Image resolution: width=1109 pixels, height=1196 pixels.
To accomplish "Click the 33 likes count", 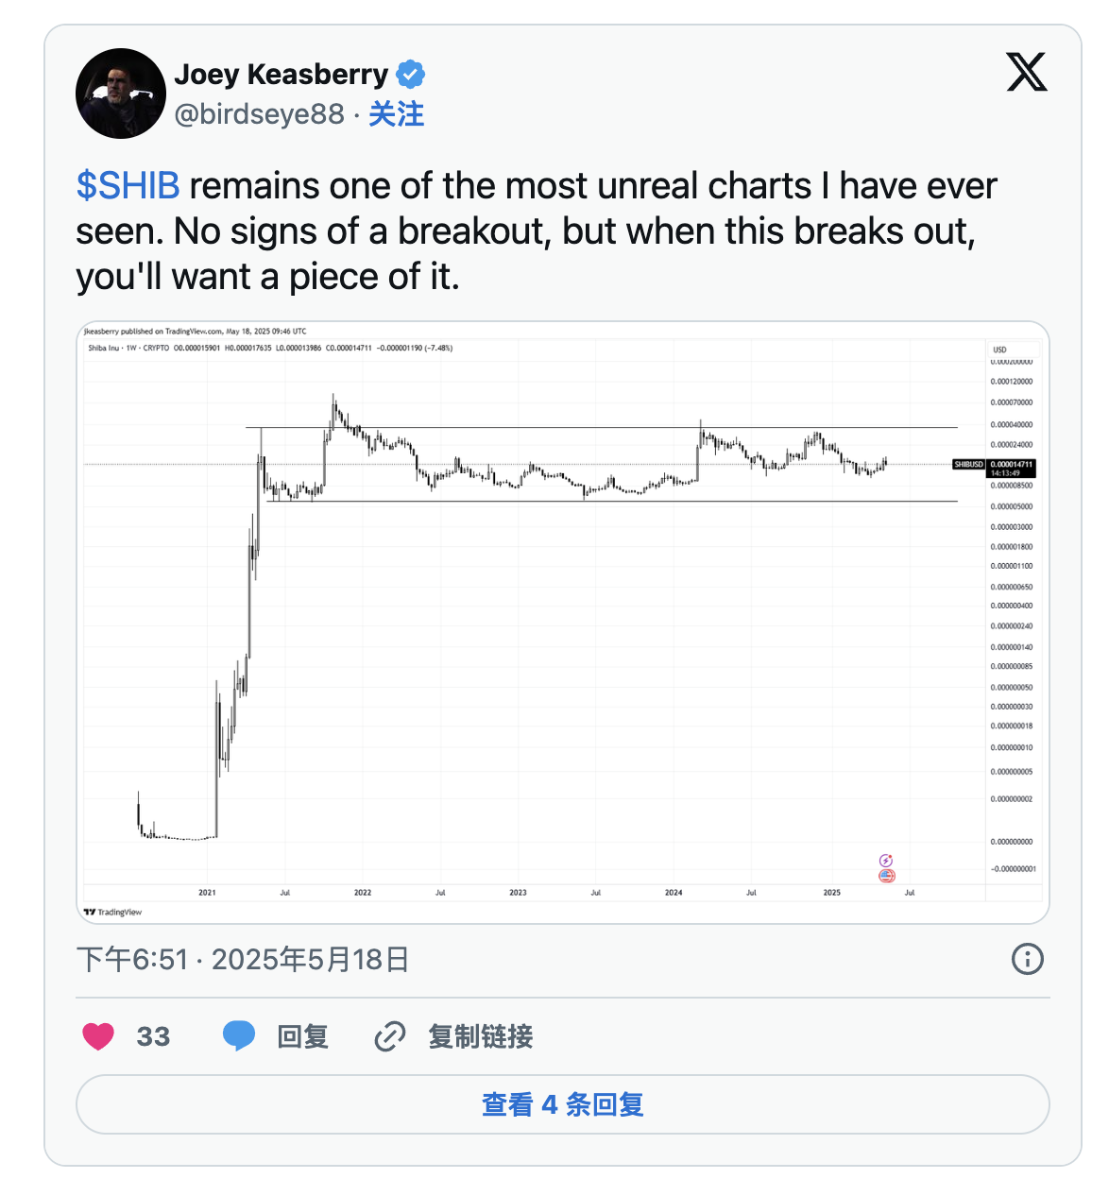I will pyautogui.click(x=153, y=1036).
